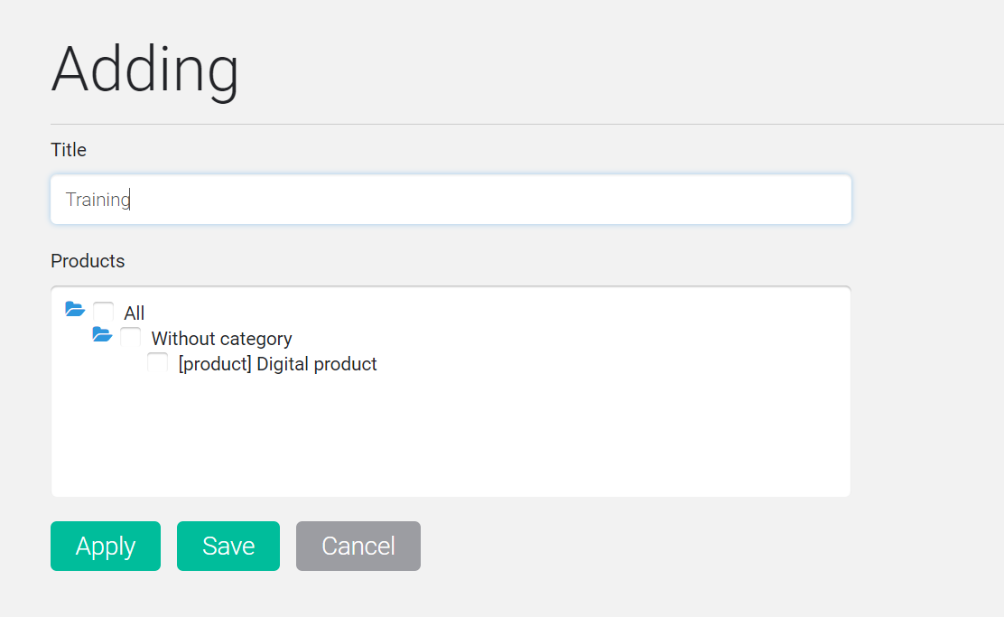Collapse the All folder icon
The image size is (1004, 617).
pos(75,310)
